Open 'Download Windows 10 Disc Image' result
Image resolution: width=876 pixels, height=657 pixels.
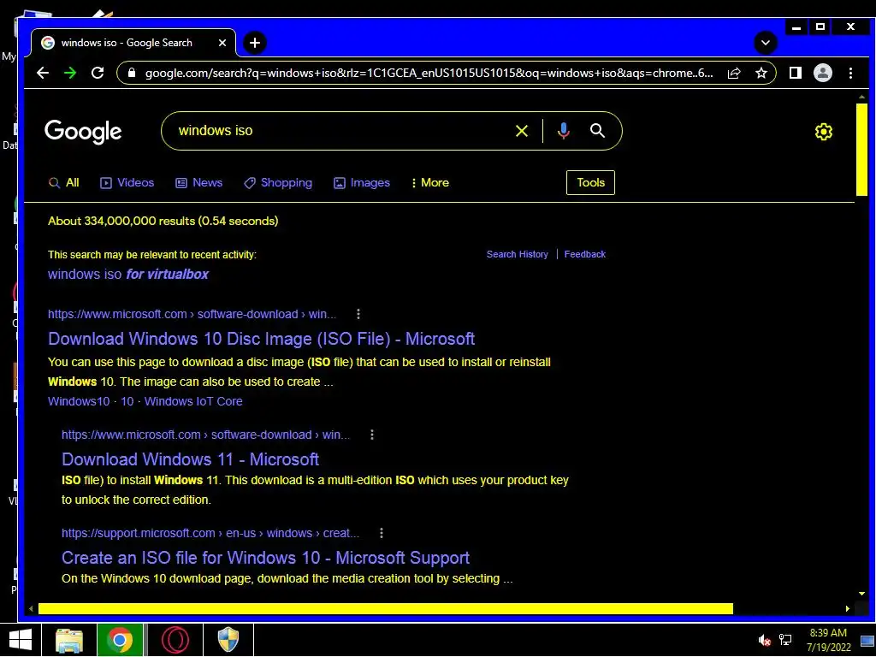pyautogui.click(x=262, y=339)
